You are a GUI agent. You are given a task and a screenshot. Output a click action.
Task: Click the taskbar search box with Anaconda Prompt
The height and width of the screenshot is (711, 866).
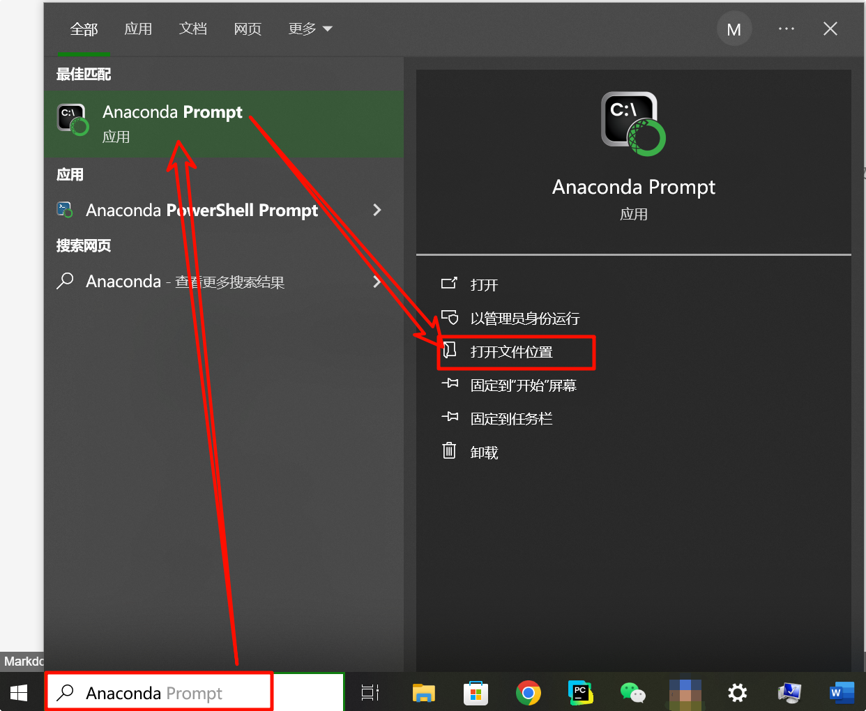coord(195,692)
